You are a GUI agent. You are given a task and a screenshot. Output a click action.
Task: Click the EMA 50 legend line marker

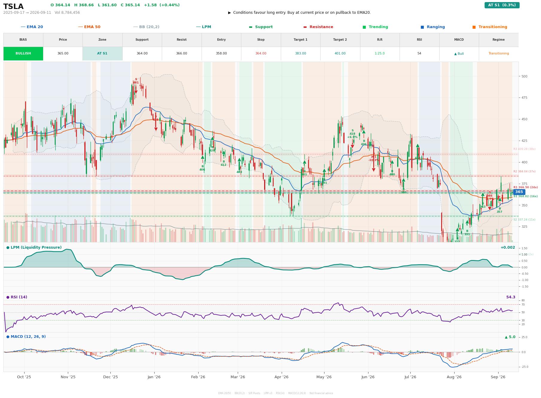[80, 27]
